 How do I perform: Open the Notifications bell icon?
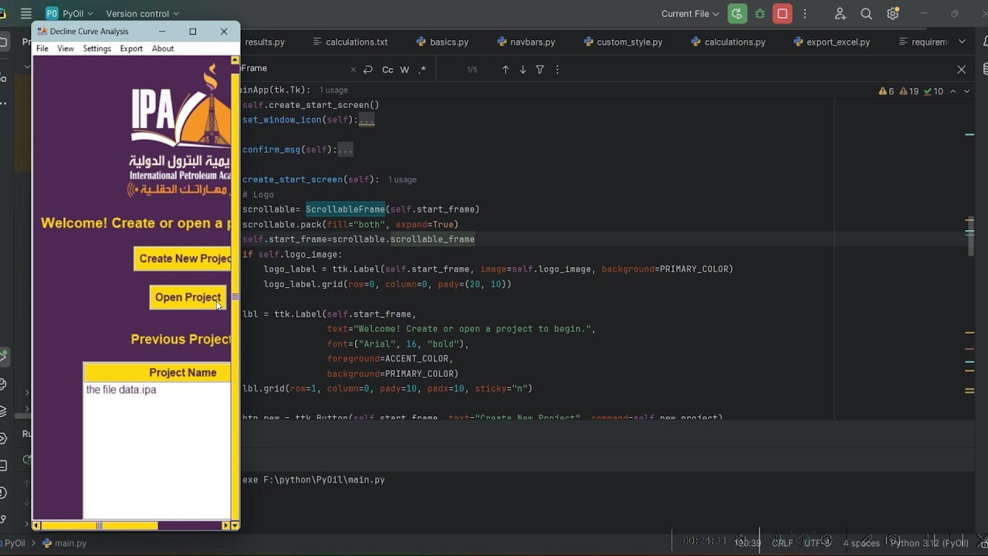click(x=985, y=42)
